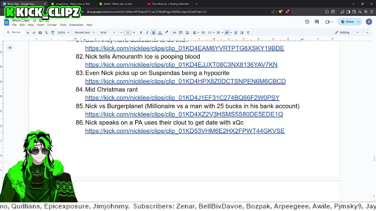376x211 pixels.
Task: Click the Brave Shields lion icon
Action: (280, 12)
